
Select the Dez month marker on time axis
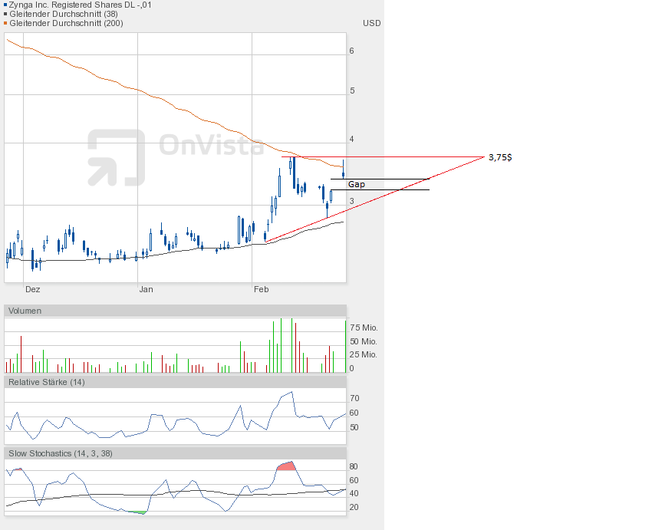pos(32,289)
